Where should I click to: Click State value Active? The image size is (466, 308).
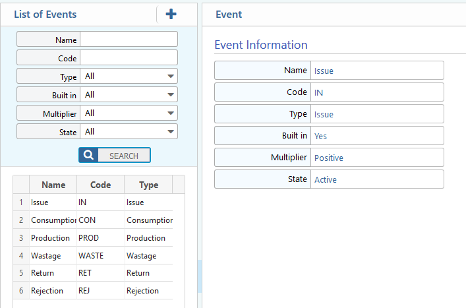pyautogui.click(x=326, y=179)
